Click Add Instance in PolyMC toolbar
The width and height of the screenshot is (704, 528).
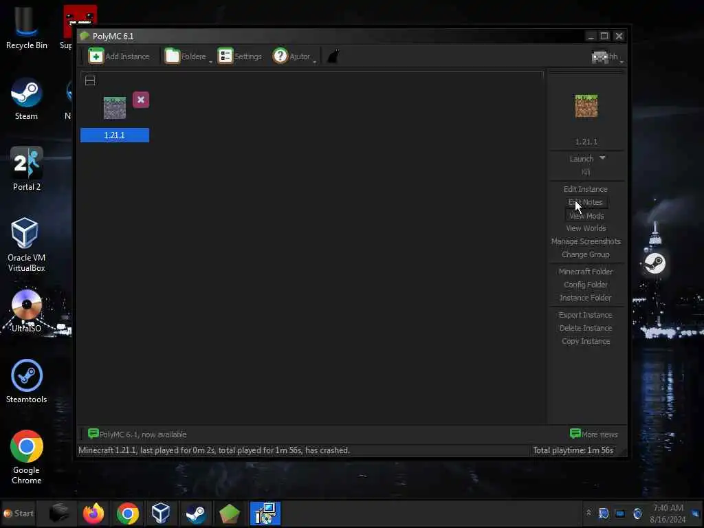click(119, 56)
